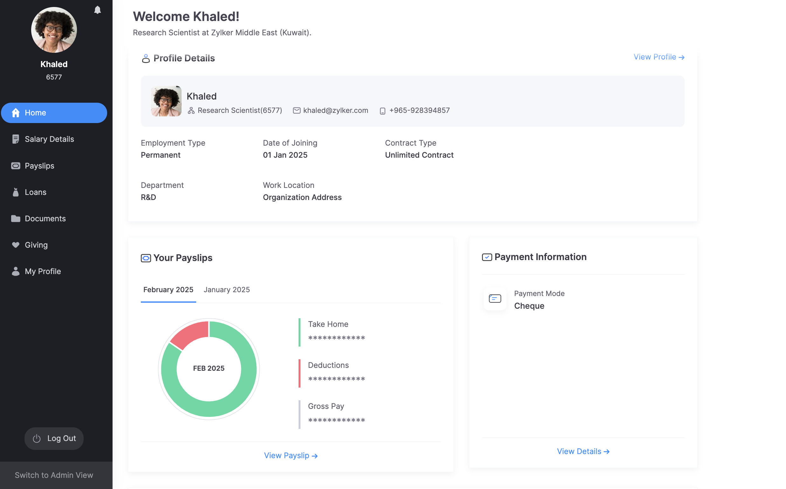Switch to the January 2025 payslip tab

coord(227,290)
